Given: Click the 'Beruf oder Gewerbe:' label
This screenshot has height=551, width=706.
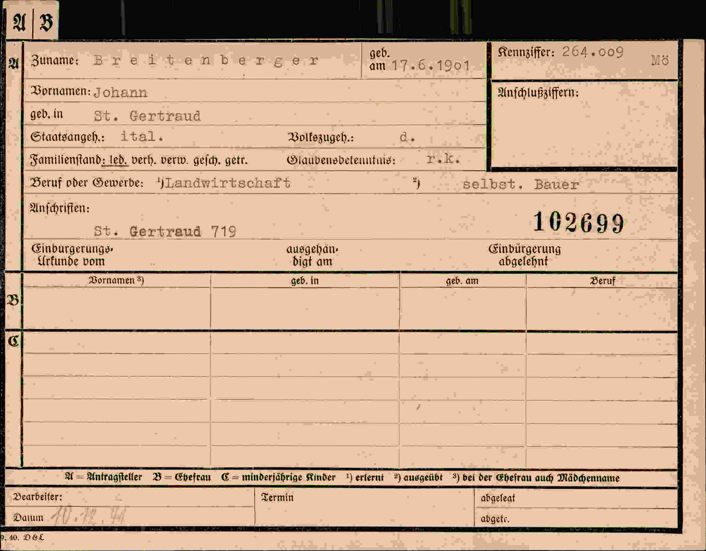Looking at the screenshot, I should tap(87, 183).
